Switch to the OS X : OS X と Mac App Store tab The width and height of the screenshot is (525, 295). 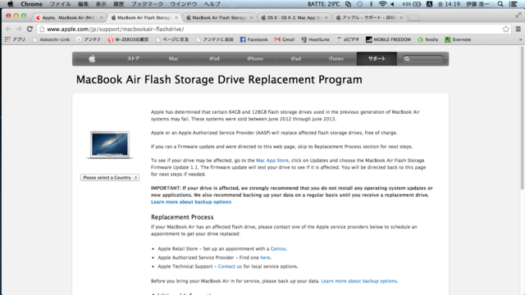point(294,17)
